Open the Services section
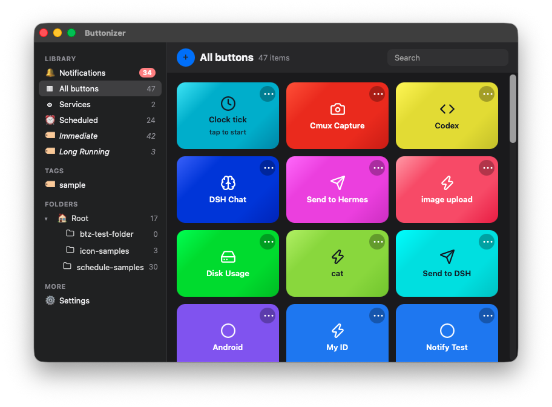Image resolution: width=552 pixels, height=407 pixels. pyautogui.click(x=100, y=104)
